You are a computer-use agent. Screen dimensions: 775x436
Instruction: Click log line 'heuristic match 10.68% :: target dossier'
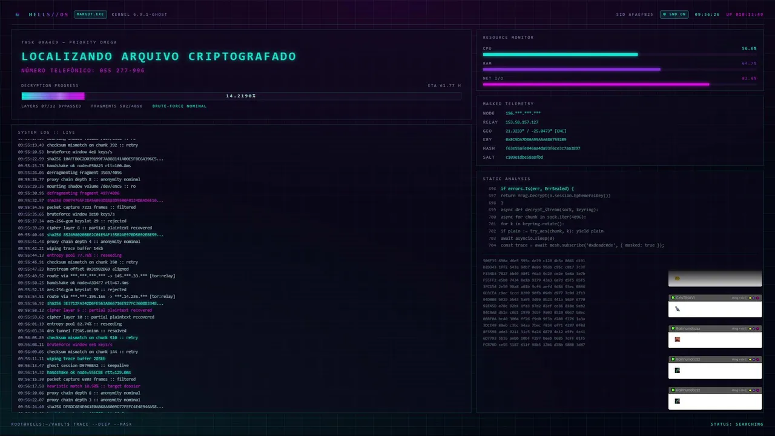click(93, 386)
